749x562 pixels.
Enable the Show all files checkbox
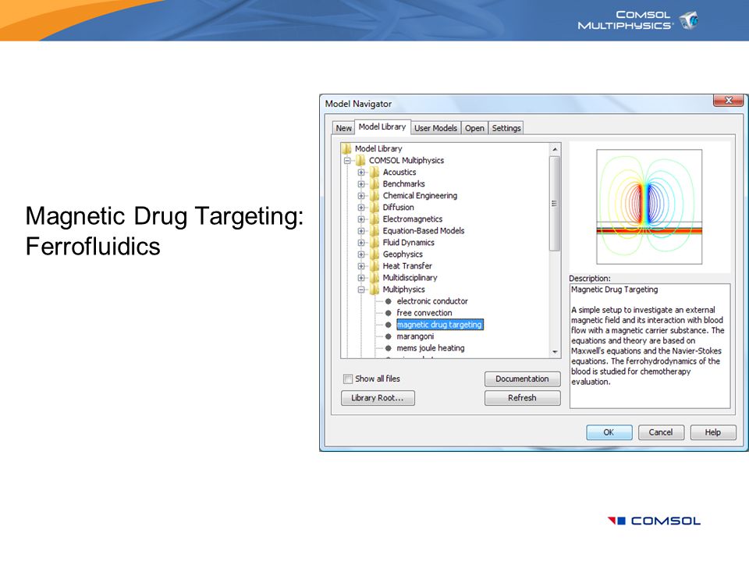(348, 379)
